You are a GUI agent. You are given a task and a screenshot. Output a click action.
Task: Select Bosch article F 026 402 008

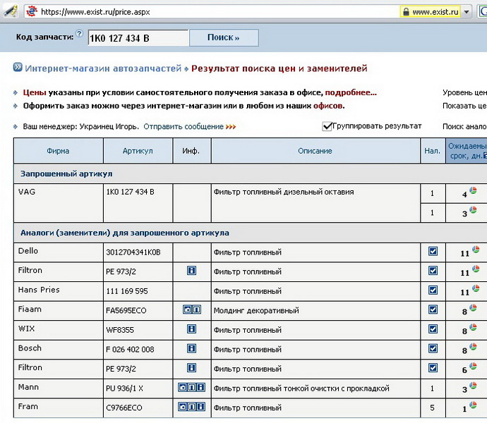click(x=130, y=350)
